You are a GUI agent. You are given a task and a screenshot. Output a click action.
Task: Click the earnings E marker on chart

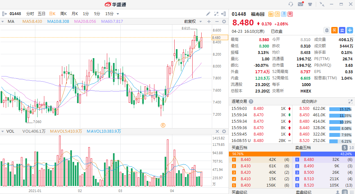point(163,125)
